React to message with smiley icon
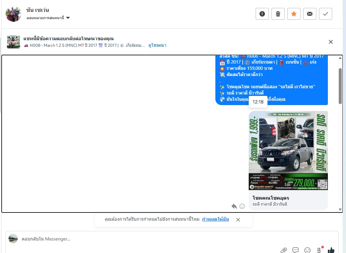 pos(242,206)
